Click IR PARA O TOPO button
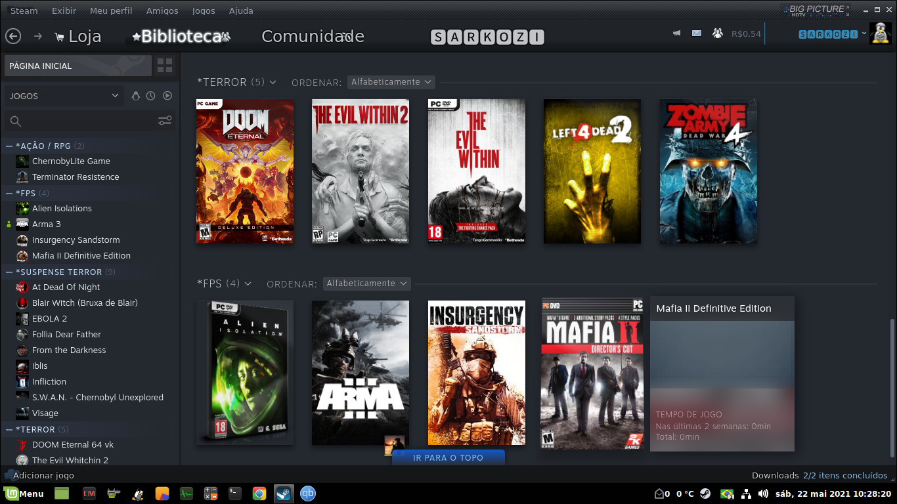Viewport: 897px width, 504px height. 448,457
